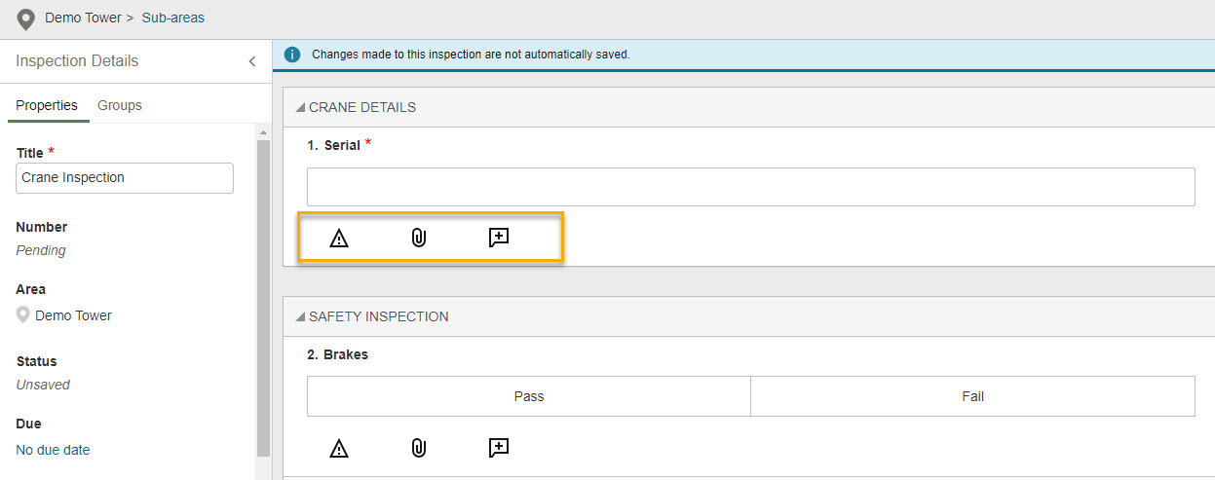Click into the Serial text box
Image resolution: width=1215 pixels, height=480 pixels.
(750, 187)
